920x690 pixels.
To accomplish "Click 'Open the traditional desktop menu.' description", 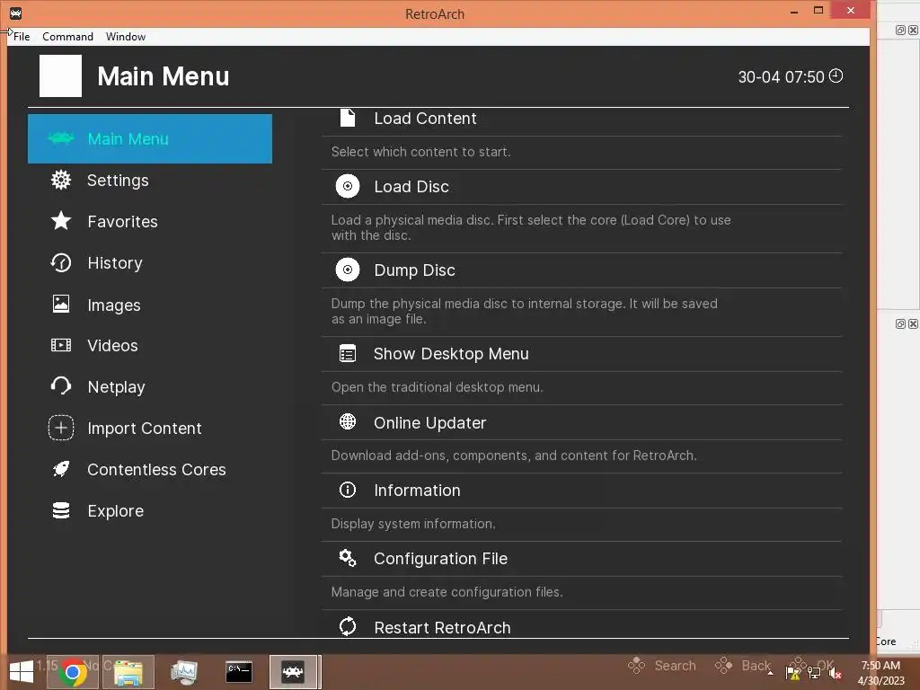I will click(438, 387).
